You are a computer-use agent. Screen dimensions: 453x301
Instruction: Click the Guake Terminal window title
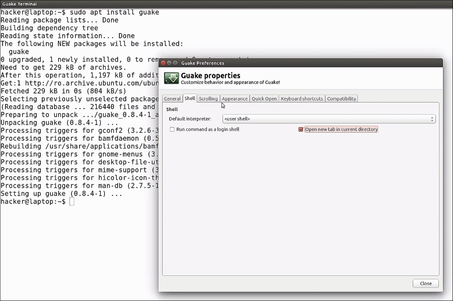click(x=19, y=4)
